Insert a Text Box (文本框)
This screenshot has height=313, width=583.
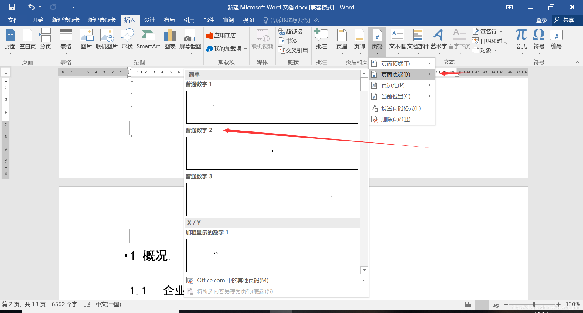(397, 42)
